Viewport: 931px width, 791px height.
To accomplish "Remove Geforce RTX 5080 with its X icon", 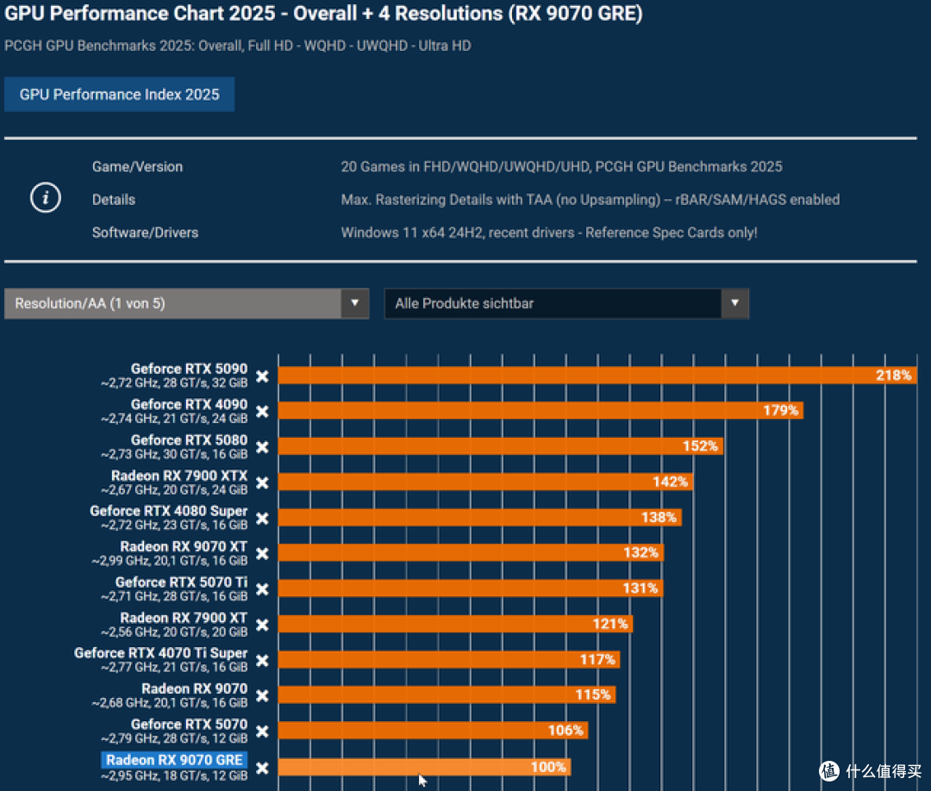I will [x=262, y=447].
